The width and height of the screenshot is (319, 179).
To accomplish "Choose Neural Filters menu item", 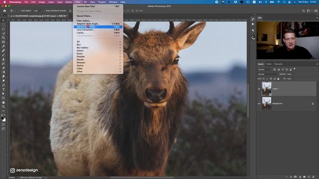I will [x=98, y=16].
